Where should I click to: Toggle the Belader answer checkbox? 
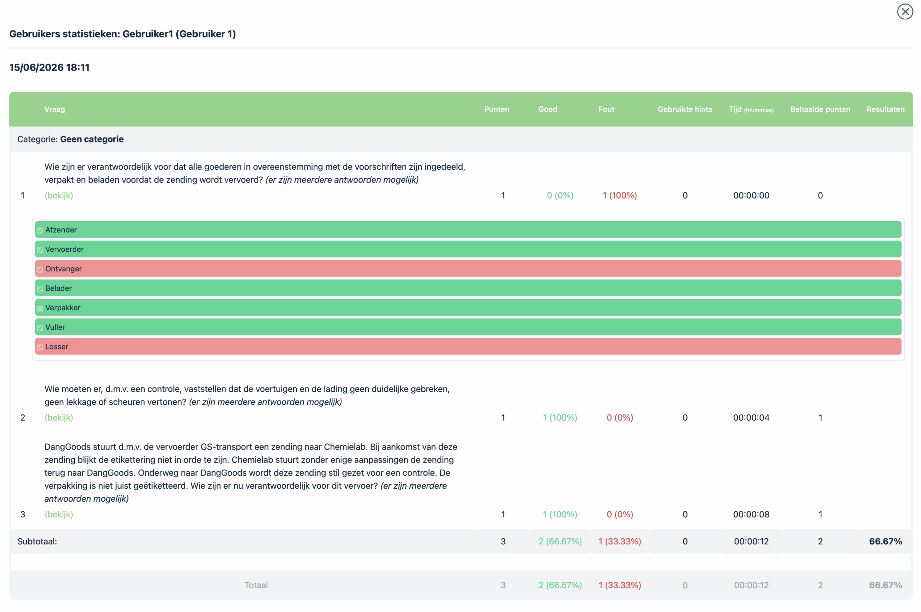coord(40,289)
